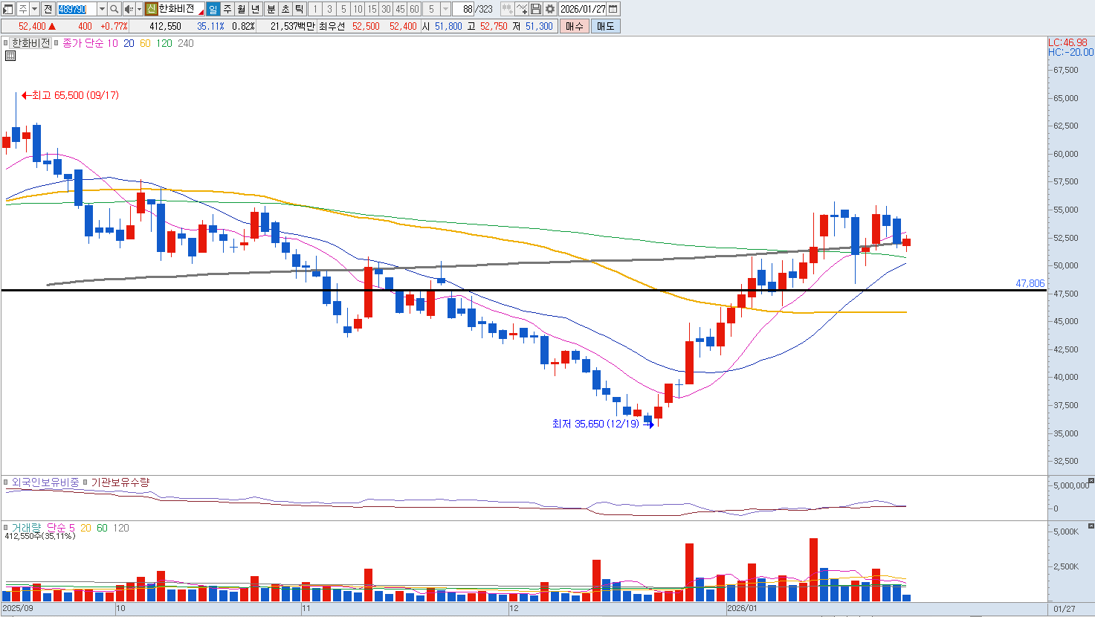Open the market type (주) dropdown arrow
Screen dimensions: 1095x617
click(34, 9)
